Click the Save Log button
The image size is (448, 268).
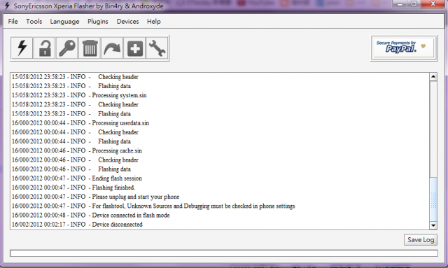point(421,240)
